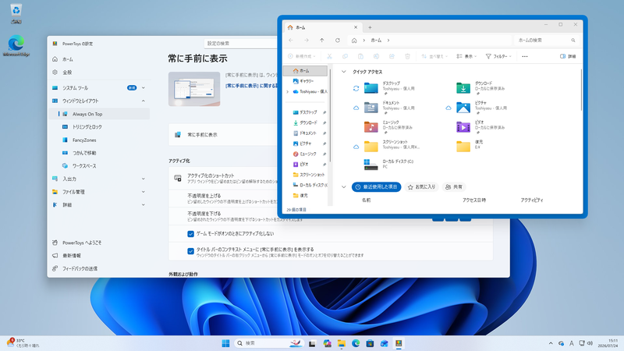Uncheck タイトル バーのコンテキスト メニュー option
This screenshot has width=624, height=351.
coord(190,251)
